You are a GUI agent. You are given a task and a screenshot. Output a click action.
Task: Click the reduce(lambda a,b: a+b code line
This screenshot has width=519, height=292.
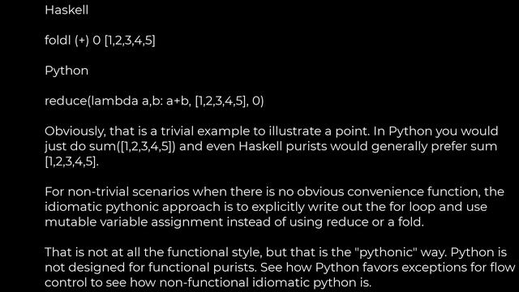(x=154, y=101)
